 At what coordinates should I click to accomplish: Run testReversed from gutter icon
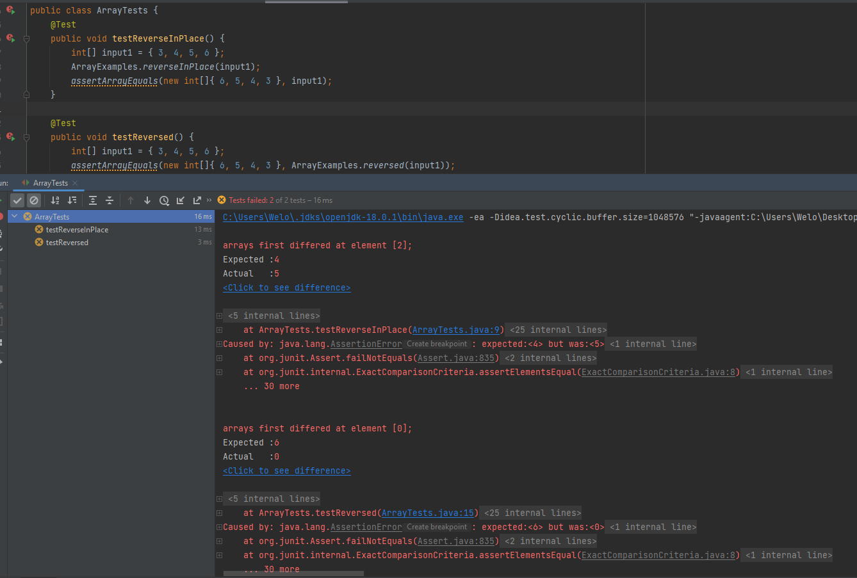pyautogui.click(x=10, y=137)
